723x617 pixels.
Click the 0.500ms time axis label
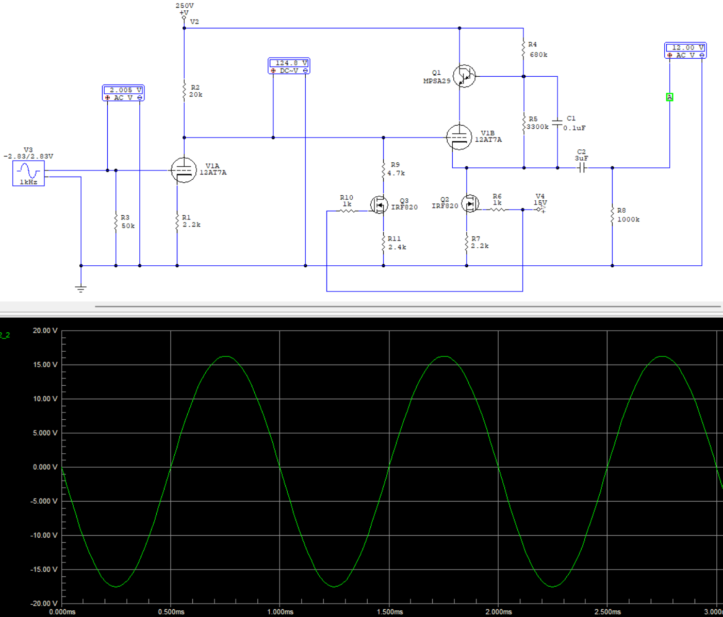pos(171,612)
